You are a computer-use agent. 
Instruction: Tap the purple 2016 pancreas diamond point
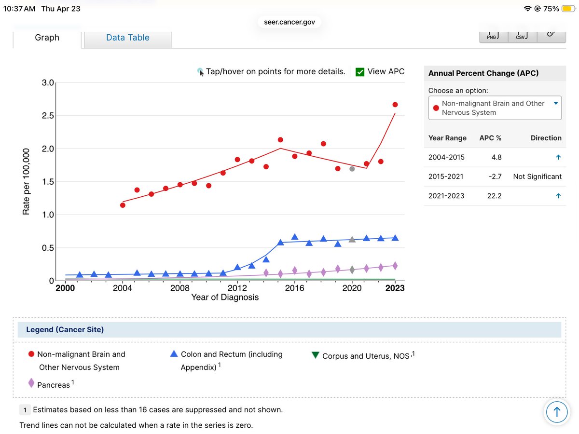tap(295, 271)
